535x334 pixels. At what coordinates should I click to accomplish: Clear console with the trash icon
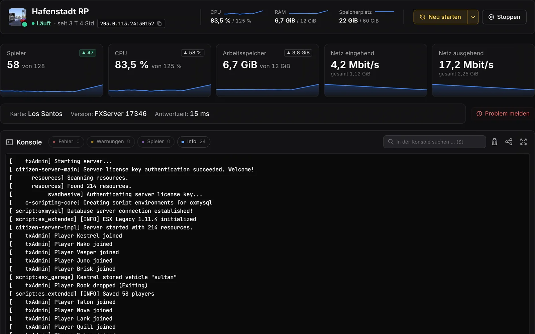(x=495, y=142)
